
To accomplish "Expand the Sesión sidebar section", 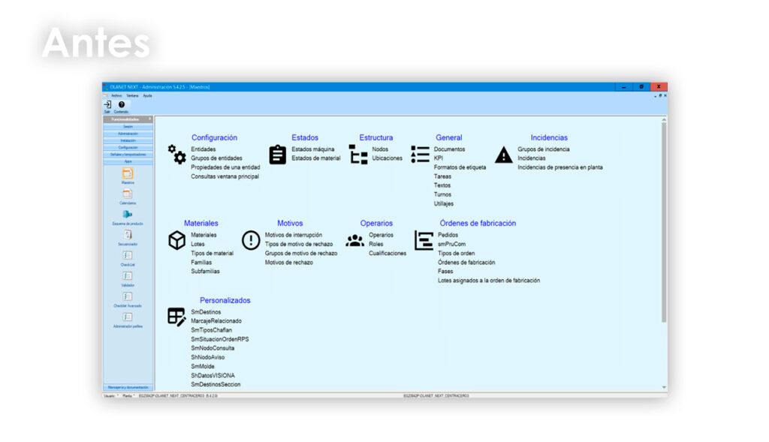I will tap(128, 127).
